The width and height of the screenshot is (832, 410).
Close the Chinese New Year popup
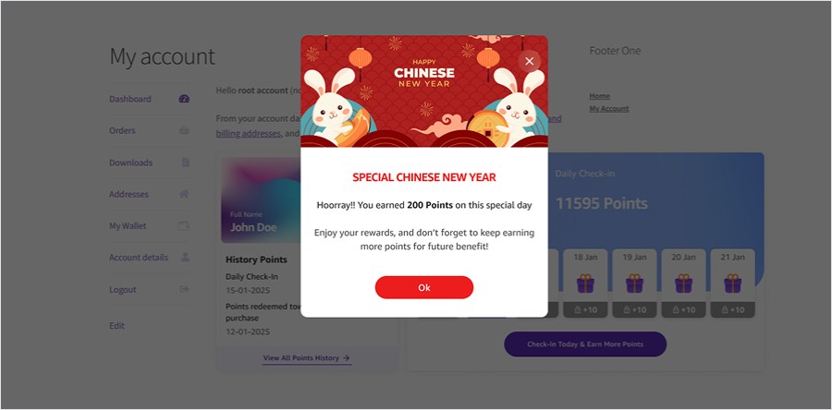point(529,61)
